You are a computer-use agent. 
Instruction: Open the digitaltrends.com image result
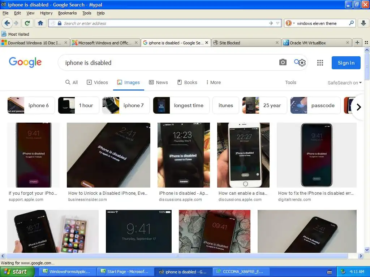[317, 155]
